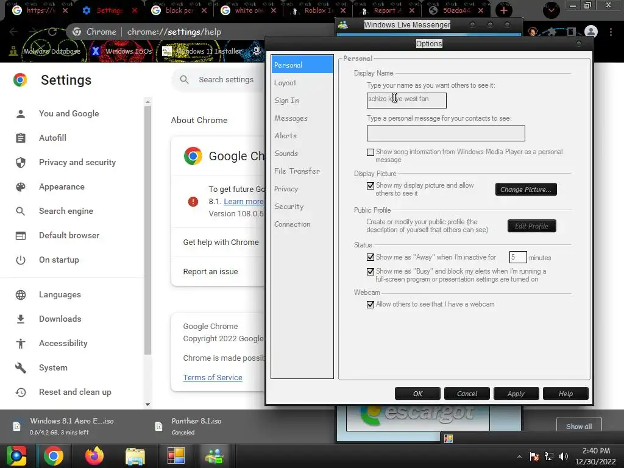Image resolution: width=624 pixels, height=468 pixels.
Task: Open the Chrome three-dot menu
Action: point(611,32)
